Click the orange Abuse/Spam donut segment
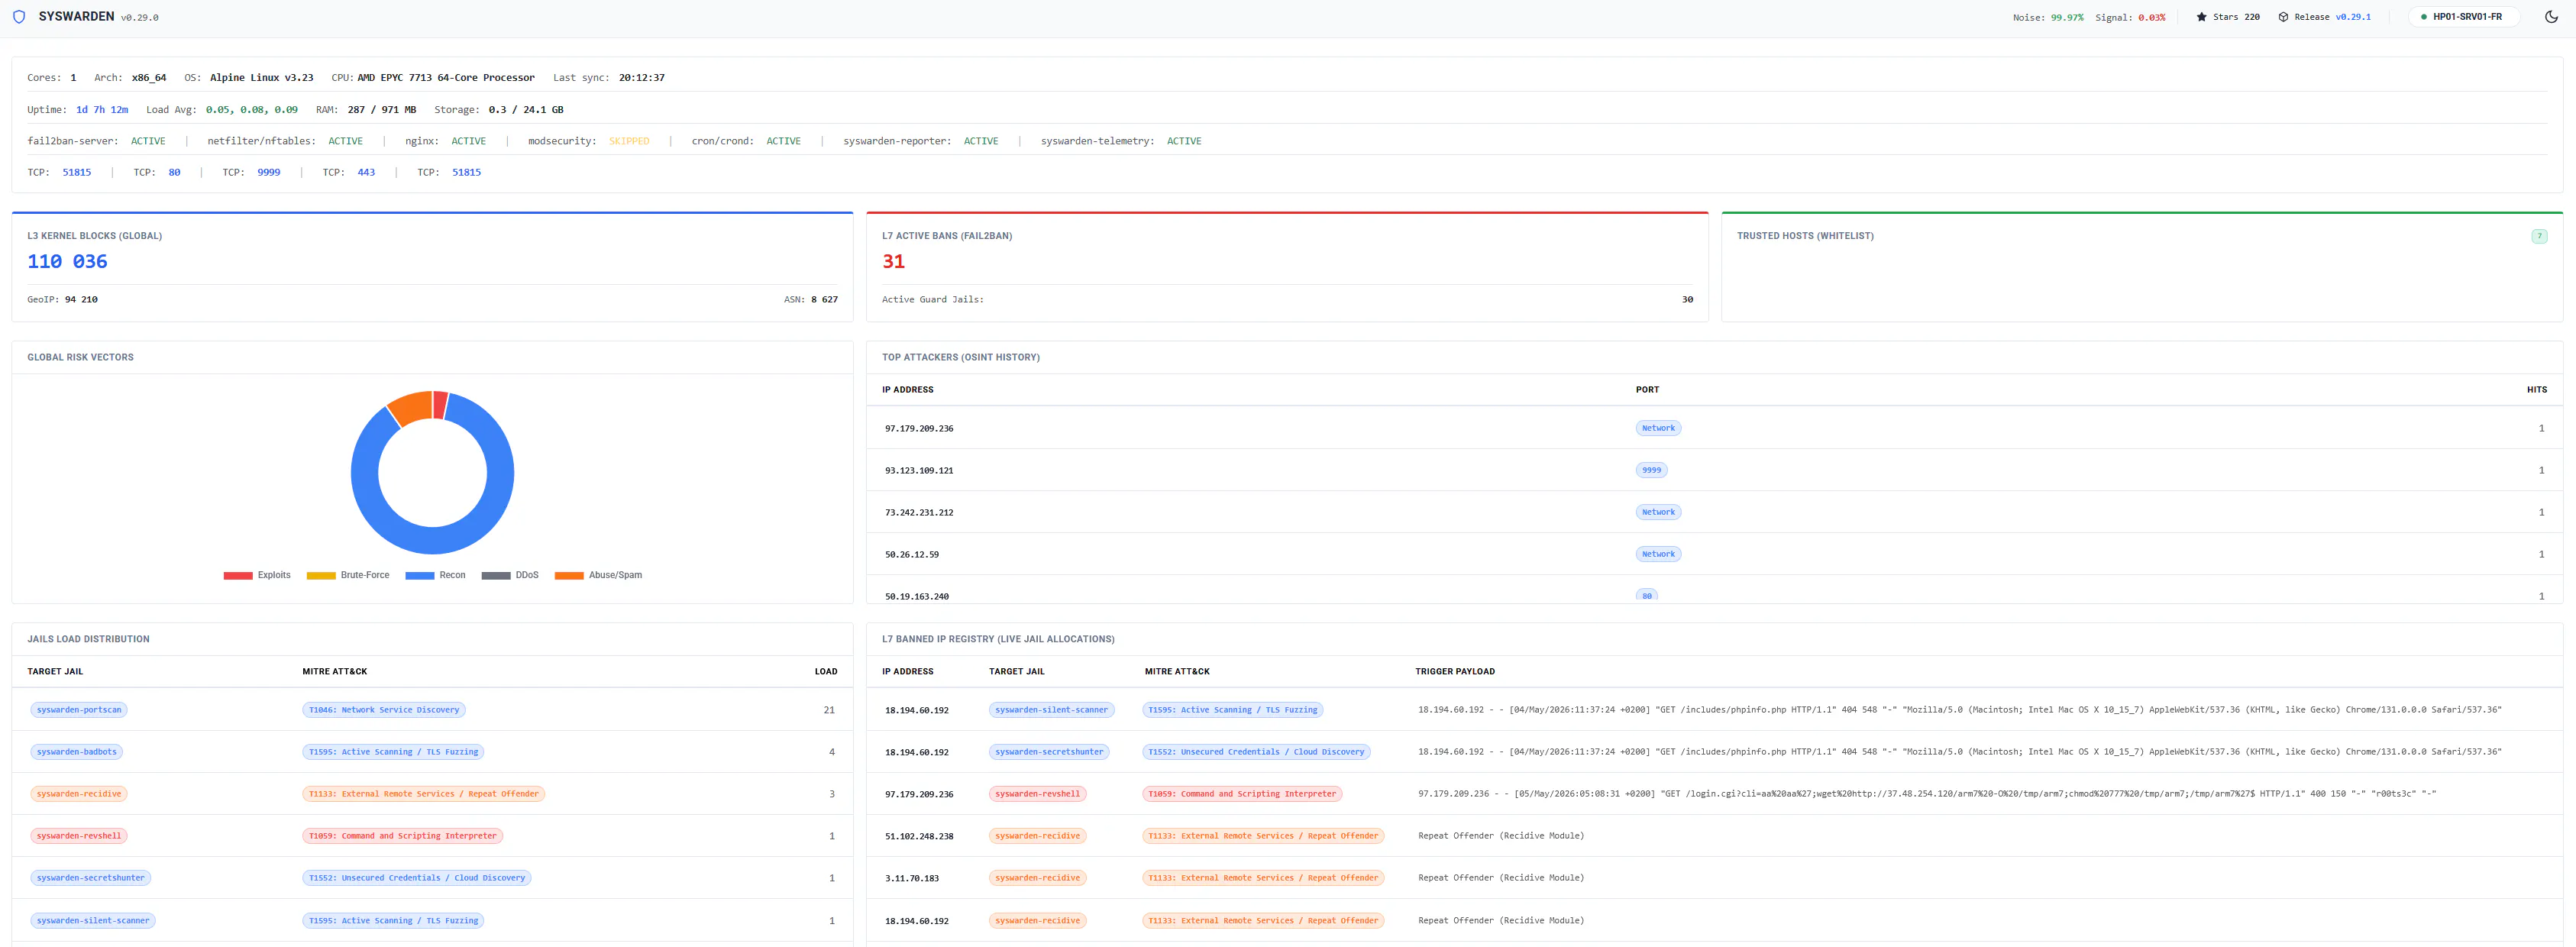Viewport: 2576px width, 947px height. coord(409,407)
